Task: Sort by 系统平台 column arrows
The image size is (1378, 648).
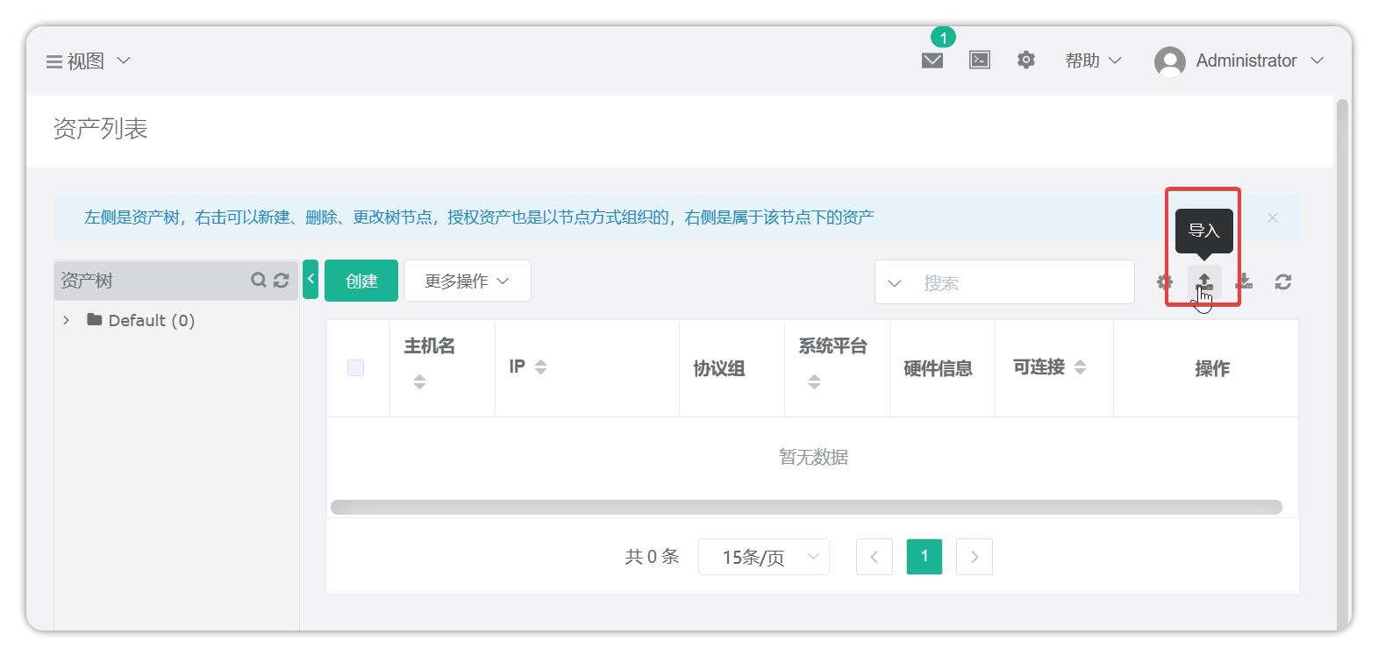Action: (x=814, y=381)
